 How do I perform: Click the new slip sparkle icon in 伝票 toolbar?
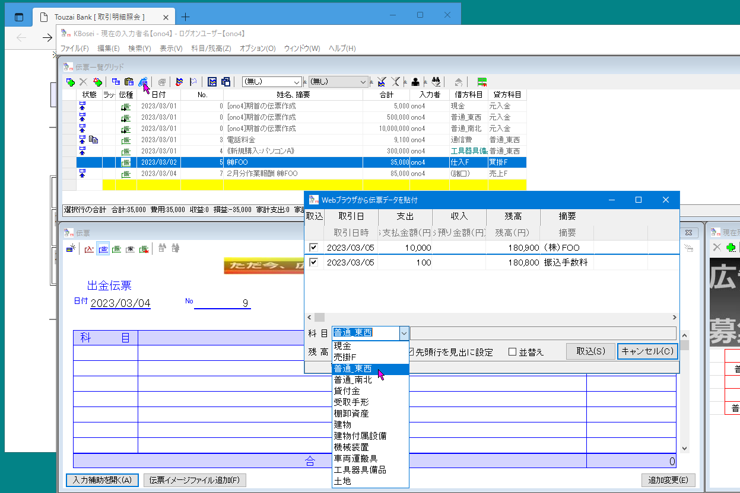tap(71, 249)
